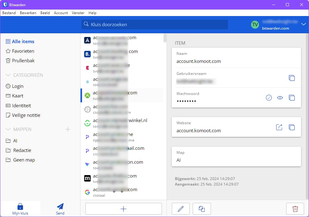Show Alle items
The image size is (309, 217).
tap(20, 42)
